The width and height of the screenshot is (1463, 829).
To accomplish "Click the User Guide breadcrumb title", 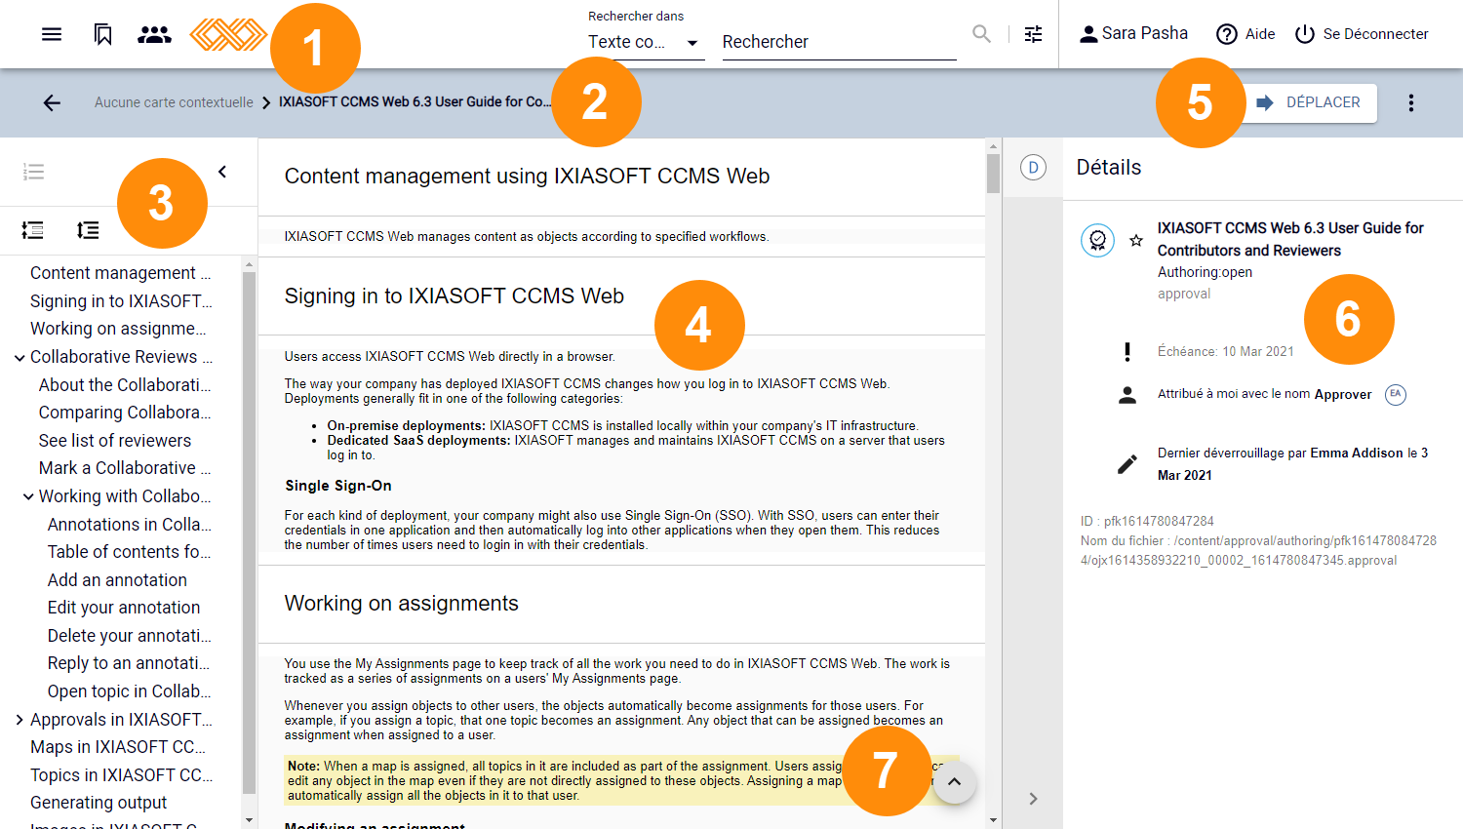I will (415, 101).
